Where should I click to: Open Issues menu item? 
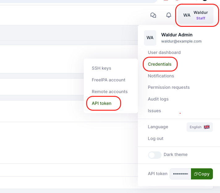(x=154, y=111)
